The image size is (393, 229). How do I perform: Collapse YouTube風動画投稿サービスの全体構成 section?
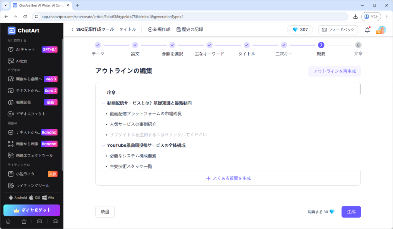(x=103, y=146)
